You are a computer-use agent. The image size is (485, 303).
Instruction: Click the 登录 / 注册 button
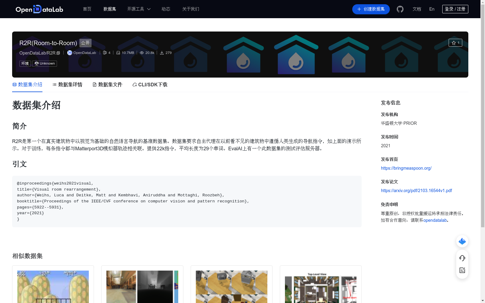[x=455, y=9]
